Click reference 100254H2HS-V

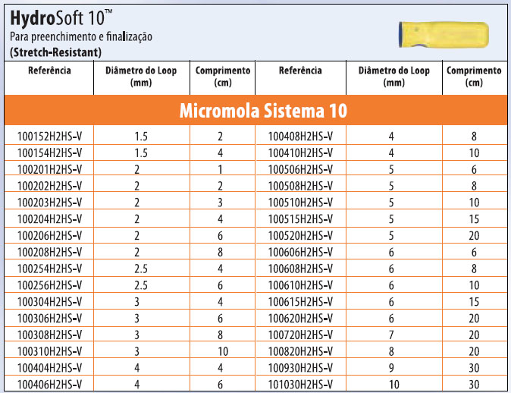pyautogui.click(x=49, y=269)
